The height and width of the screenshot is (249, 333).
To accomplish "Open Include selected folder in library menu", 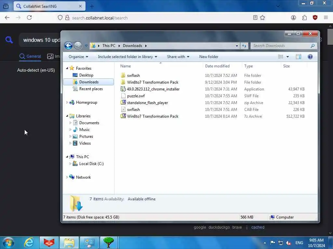I will pos(127,57).
